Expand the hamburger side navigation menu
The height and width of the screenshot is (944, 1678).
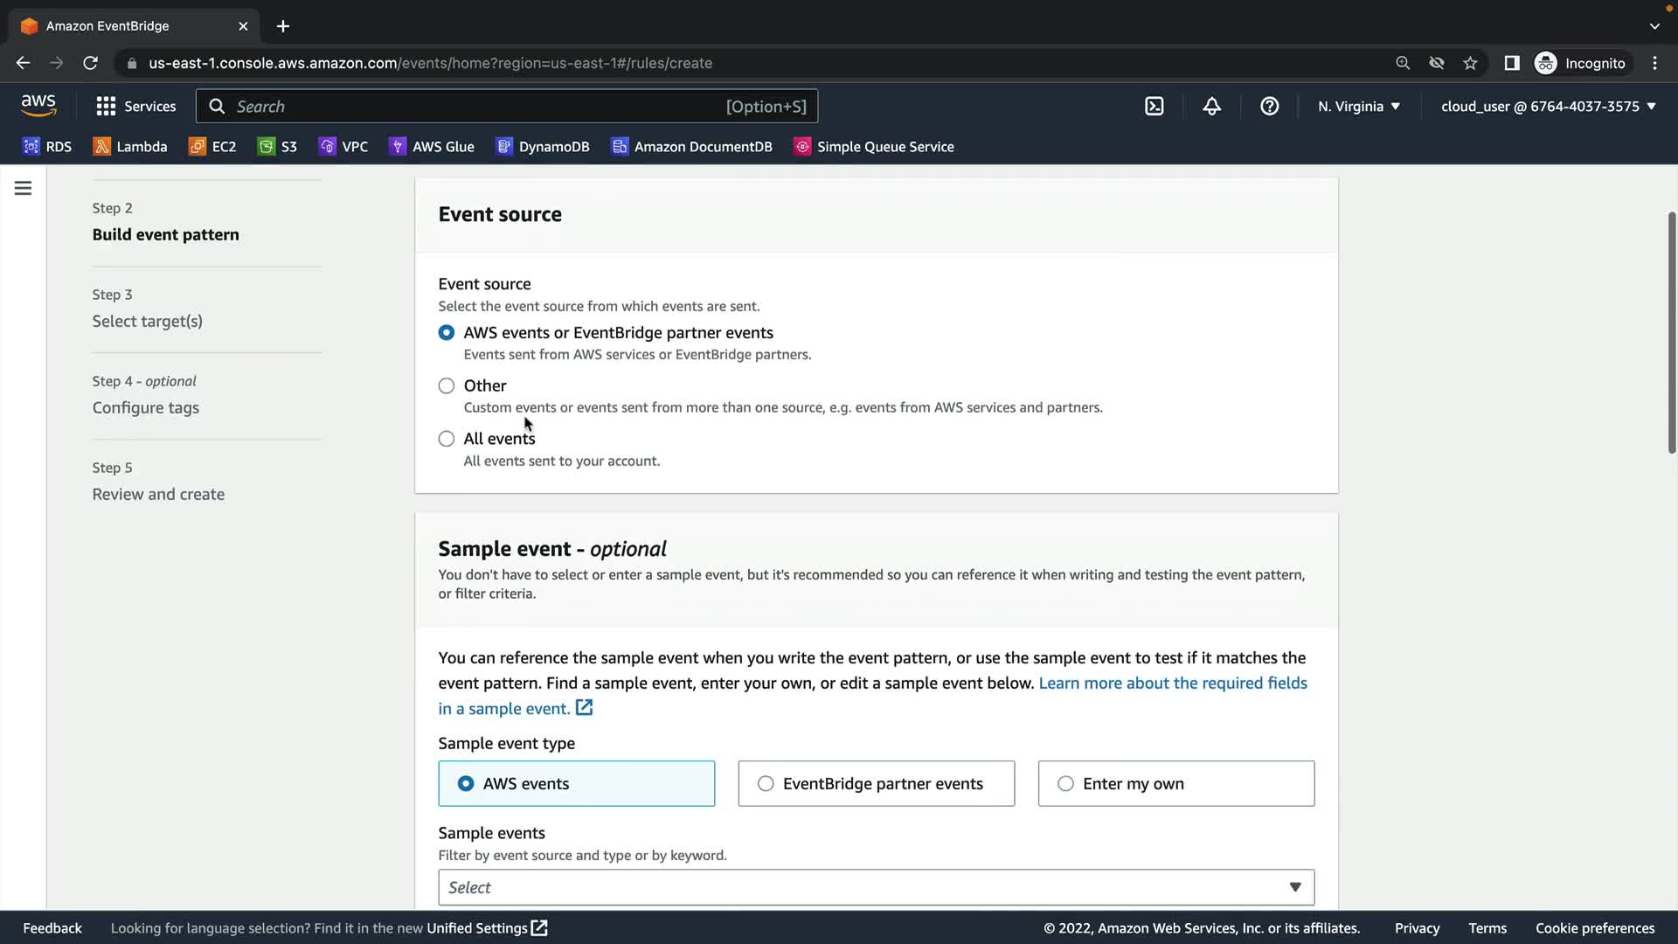24,188
